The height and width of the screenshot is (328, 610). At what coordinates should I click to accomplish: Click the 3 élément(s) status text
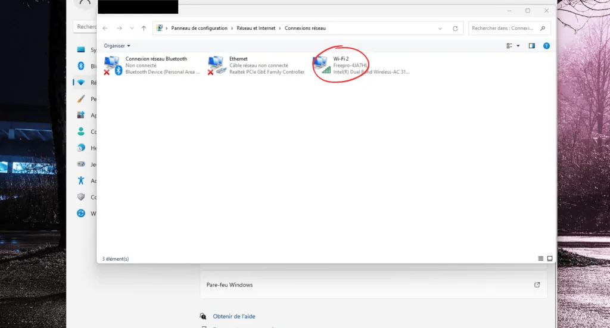(116, 259)
